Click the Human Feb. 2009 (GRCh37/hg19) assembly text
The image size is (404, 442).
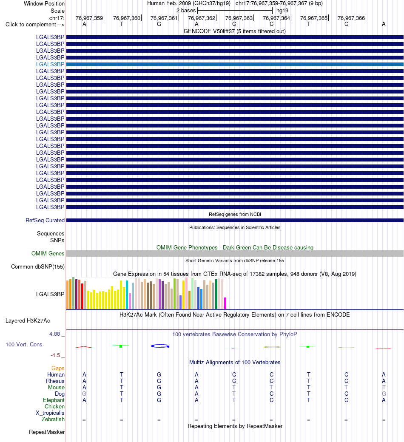tap(189, 3)
